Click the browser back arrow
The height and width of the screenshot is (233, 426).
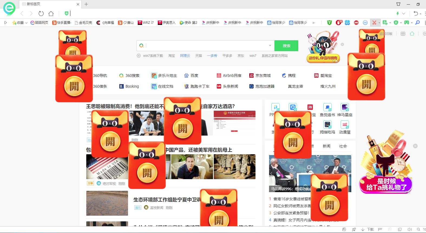point(22,14)
